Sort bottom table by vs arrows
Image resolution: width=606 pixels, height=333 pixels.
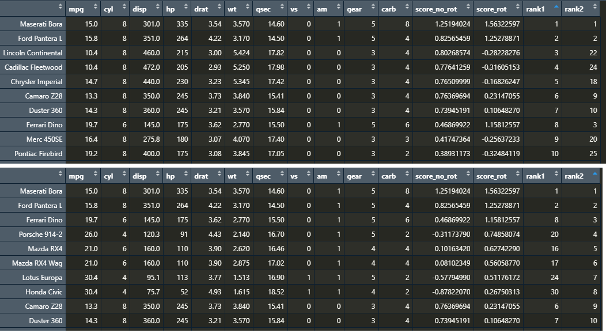click(x=308, y=174)
